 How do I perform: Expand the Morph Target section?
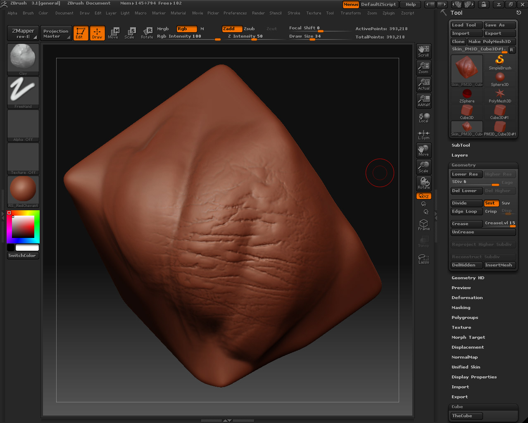(468, 337)
